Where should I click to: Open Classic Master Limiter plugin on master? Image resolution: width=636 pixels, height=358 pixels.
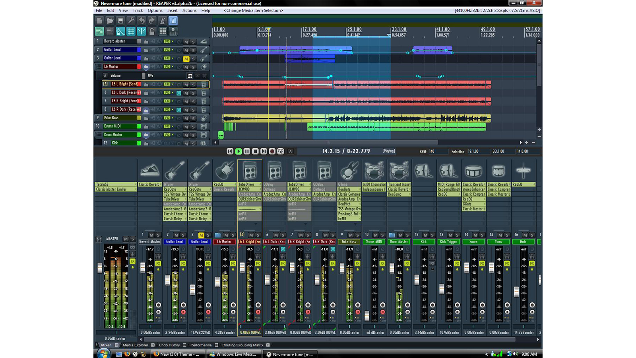115,189
